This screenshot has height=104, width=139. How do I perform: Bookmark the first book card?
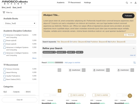click(59, 70)
